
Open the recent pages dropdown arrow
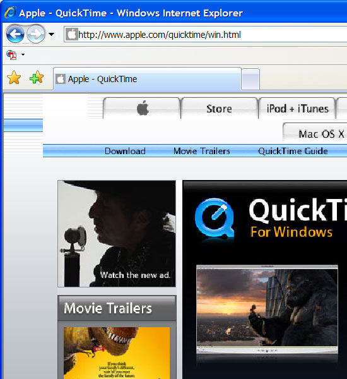point(51,34)
